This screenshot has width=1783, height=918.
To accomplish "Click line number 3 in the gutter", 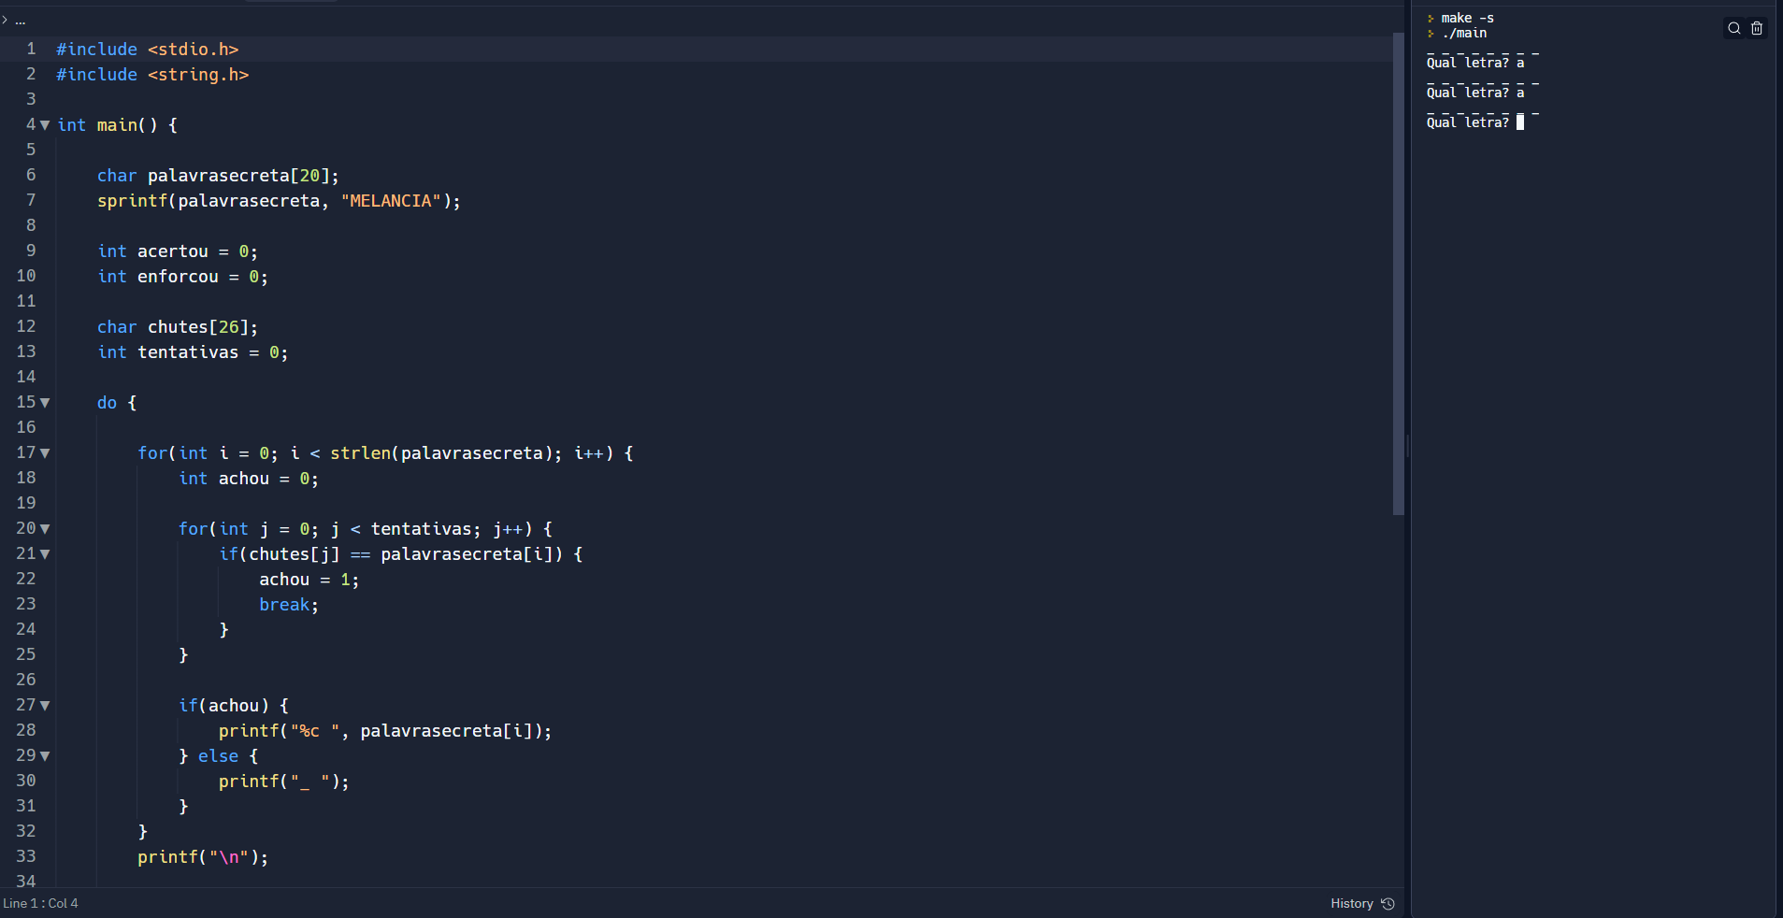I will coord(31,99).
